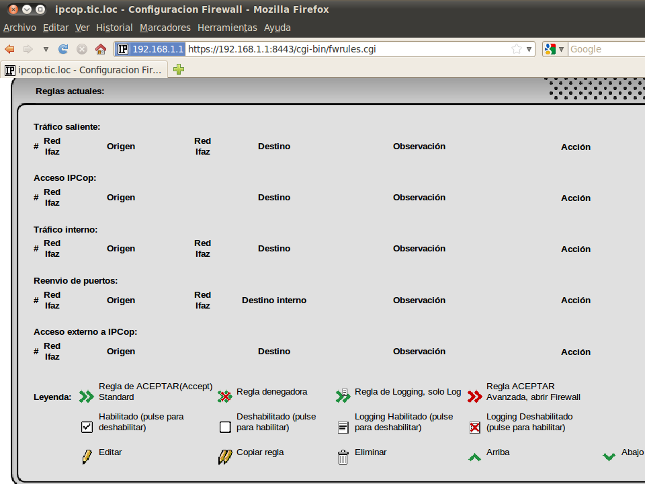Click the Copiar regla double-pencil icon
The width and height of the screenshot is (645, 484).
(225, 458)
